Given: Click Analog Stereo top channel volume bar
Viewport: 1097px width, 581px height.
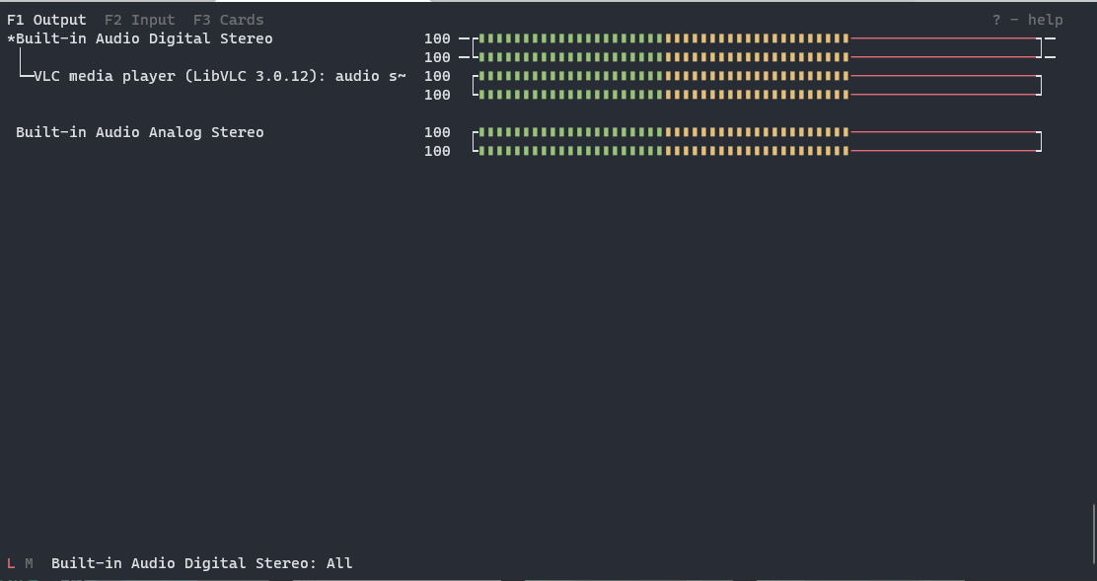Looking at the screenshot, I should coord(758,132).
